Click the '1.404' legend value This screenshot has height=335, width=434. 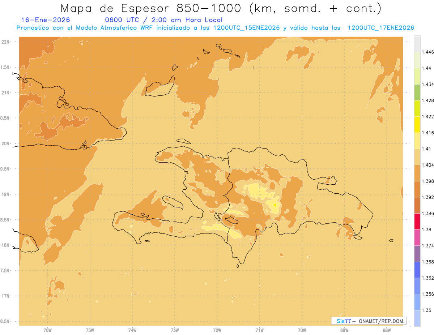[428, 165]
